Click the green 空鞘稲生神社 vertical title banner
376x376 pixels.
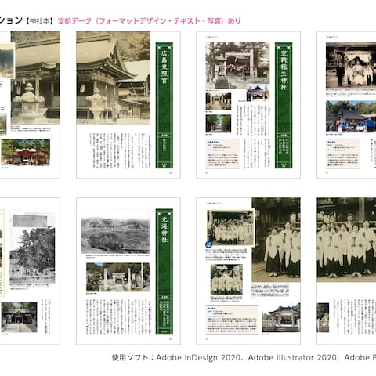(x=284, y=106)
